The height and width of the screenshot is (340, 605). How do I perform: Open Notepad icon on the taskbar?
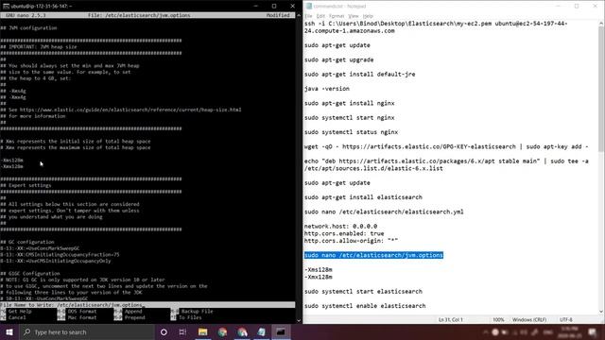262,331
